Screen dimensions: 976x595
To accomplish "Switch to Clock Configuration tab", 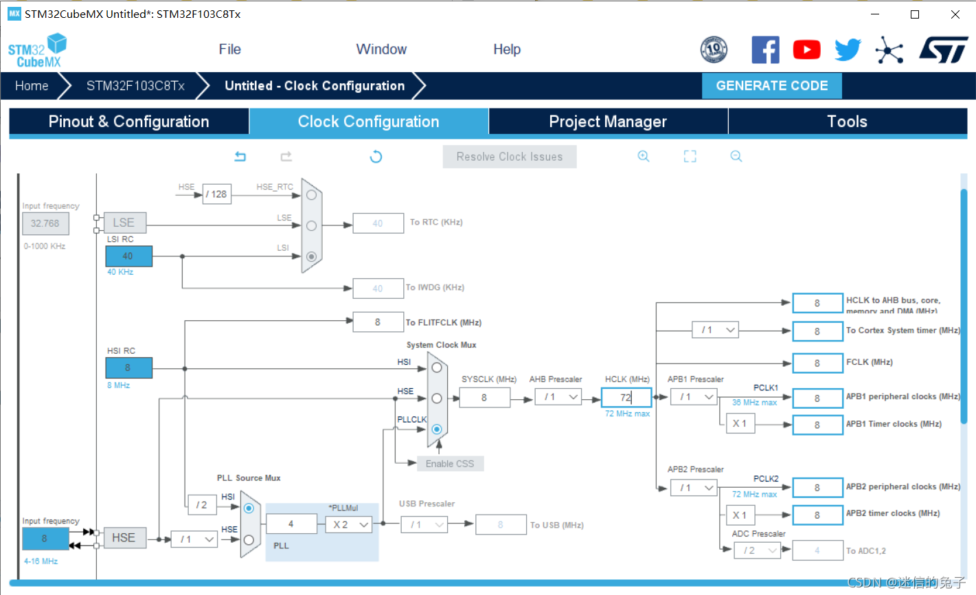I will pos(369,122).
